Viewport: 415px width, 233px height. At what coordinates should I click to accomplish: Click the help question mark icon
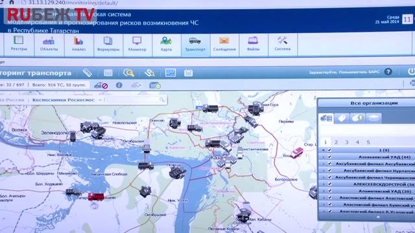[x=388, y=72]
